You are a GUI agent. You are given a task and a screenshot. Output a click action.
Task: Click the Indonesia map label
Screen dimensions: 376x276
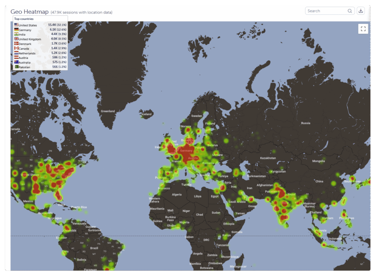pyautogui.click(x=335, y=239)
